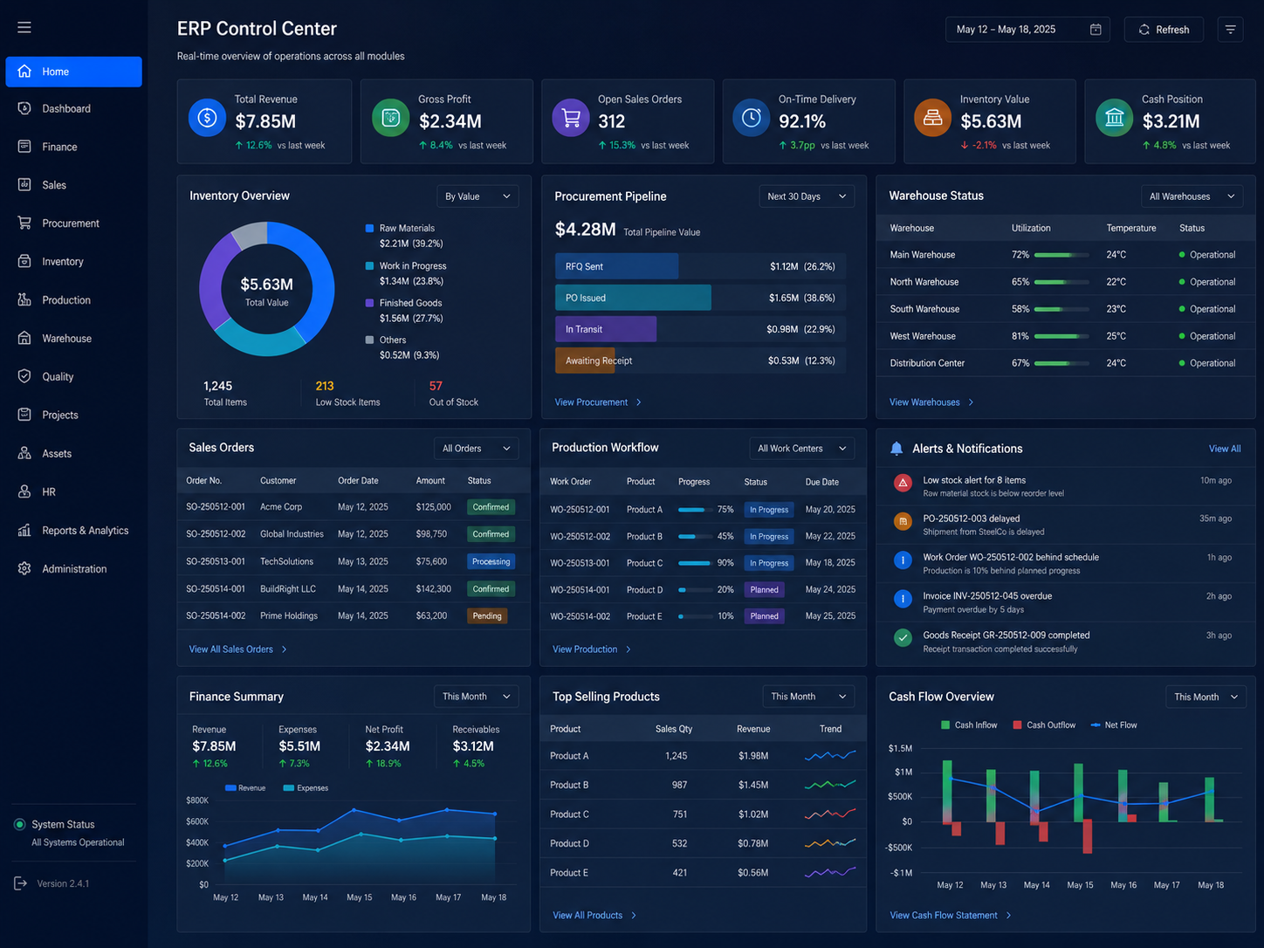Click the date range field
Image resolution: width=1264 pixels, height=948 pixels.
tap(1027, 30)
